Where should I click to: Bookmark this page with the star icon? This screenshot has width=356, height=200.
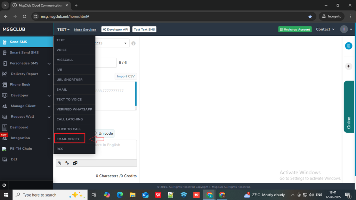pyautogui.click(x=310, y=17)
